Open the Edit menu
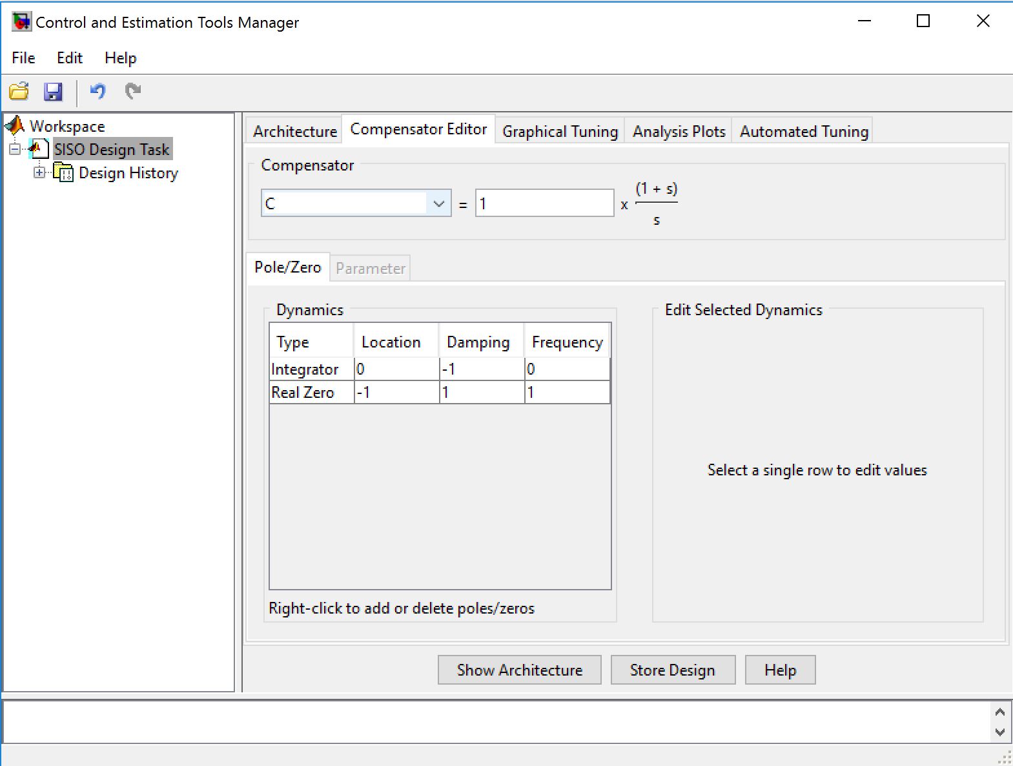The width and height of the screenshot is (1013, 766). 70,58
